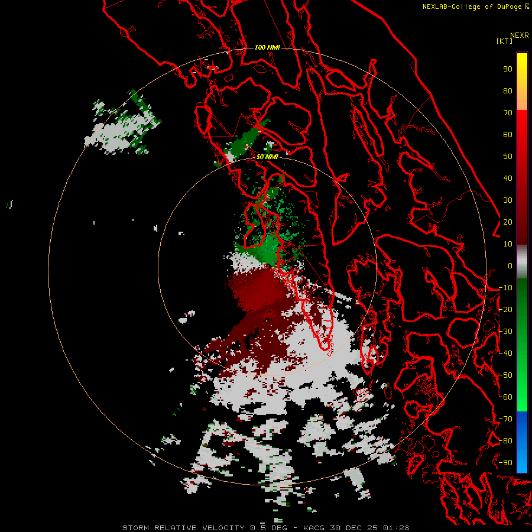Click the KT units label above the scale
This screenshot has height=532, width=532.
pyautogui.click(x=504, y=41)
